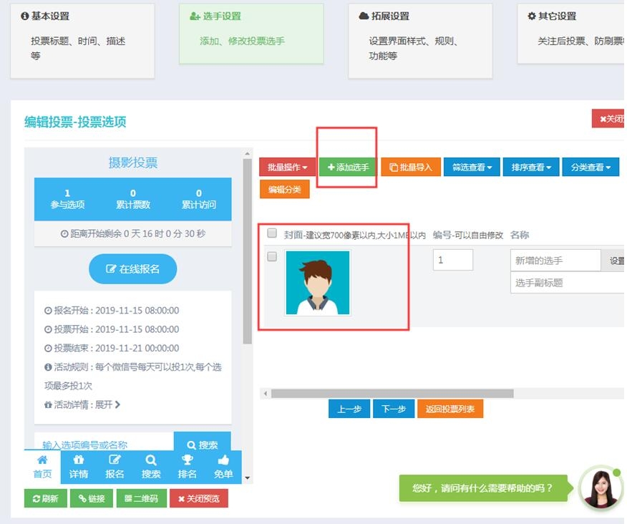Select the 报名 edit icon tab

[x=115, y=466]
